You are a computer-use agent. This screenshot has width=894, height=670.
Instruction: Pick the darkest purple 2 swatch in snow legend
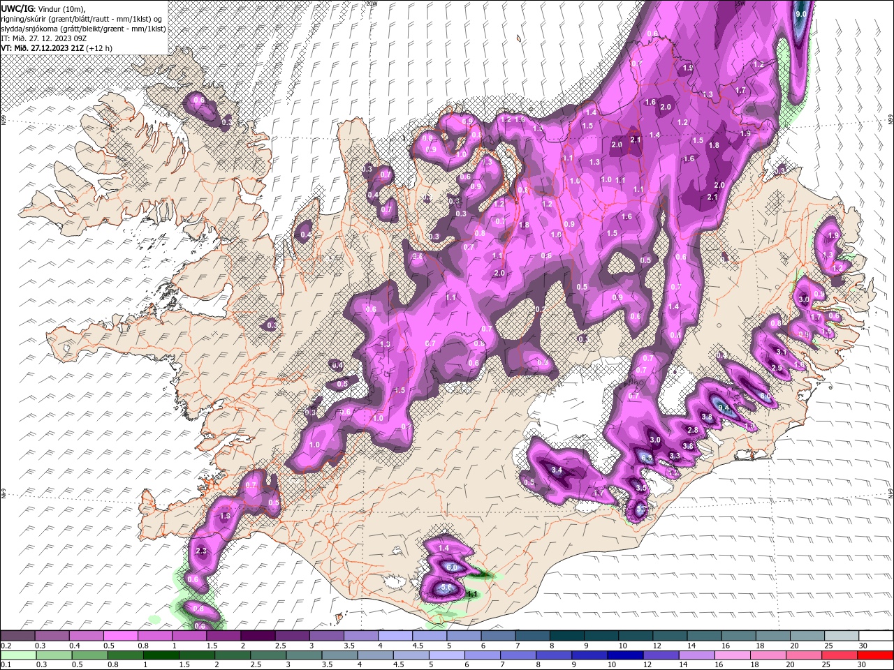click(258, 636)
